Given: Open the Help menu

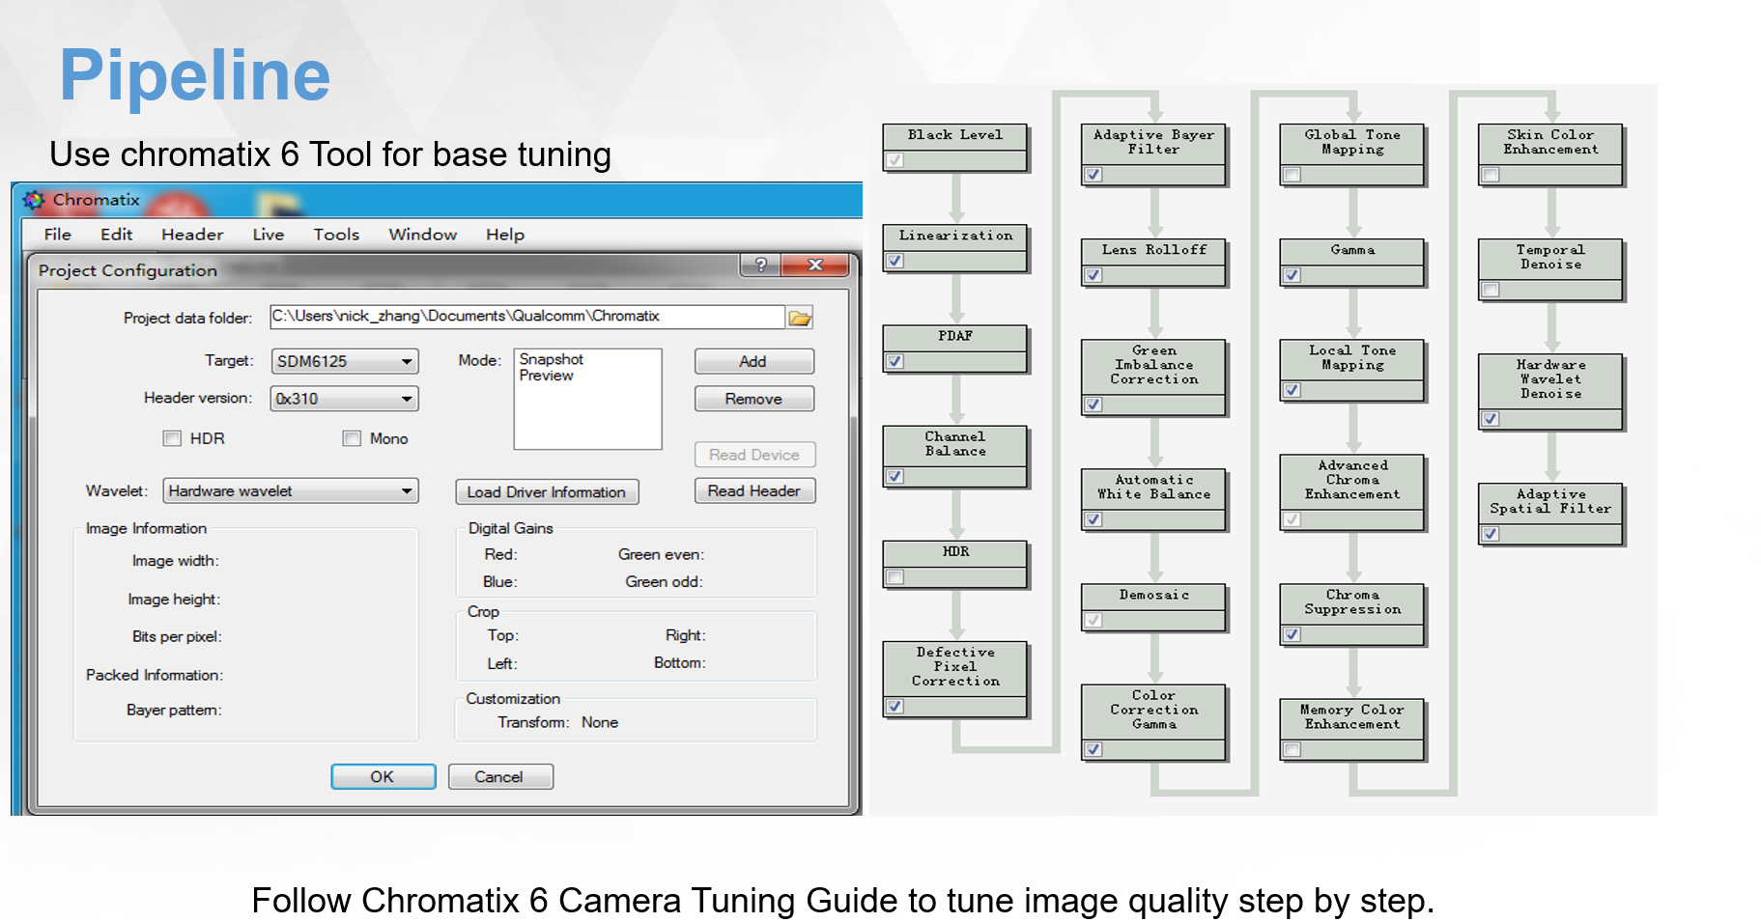Looking at the screenshot, I should (x=504, y=235).
